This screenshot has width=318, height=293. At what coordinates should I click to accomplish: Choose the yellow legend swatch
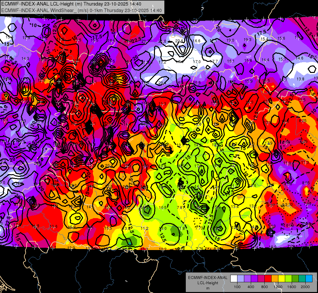[x=282, y=279]
